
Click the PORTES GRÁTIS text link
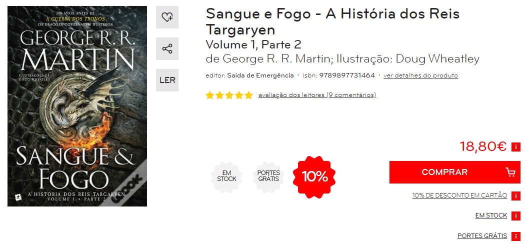(482, 236)
